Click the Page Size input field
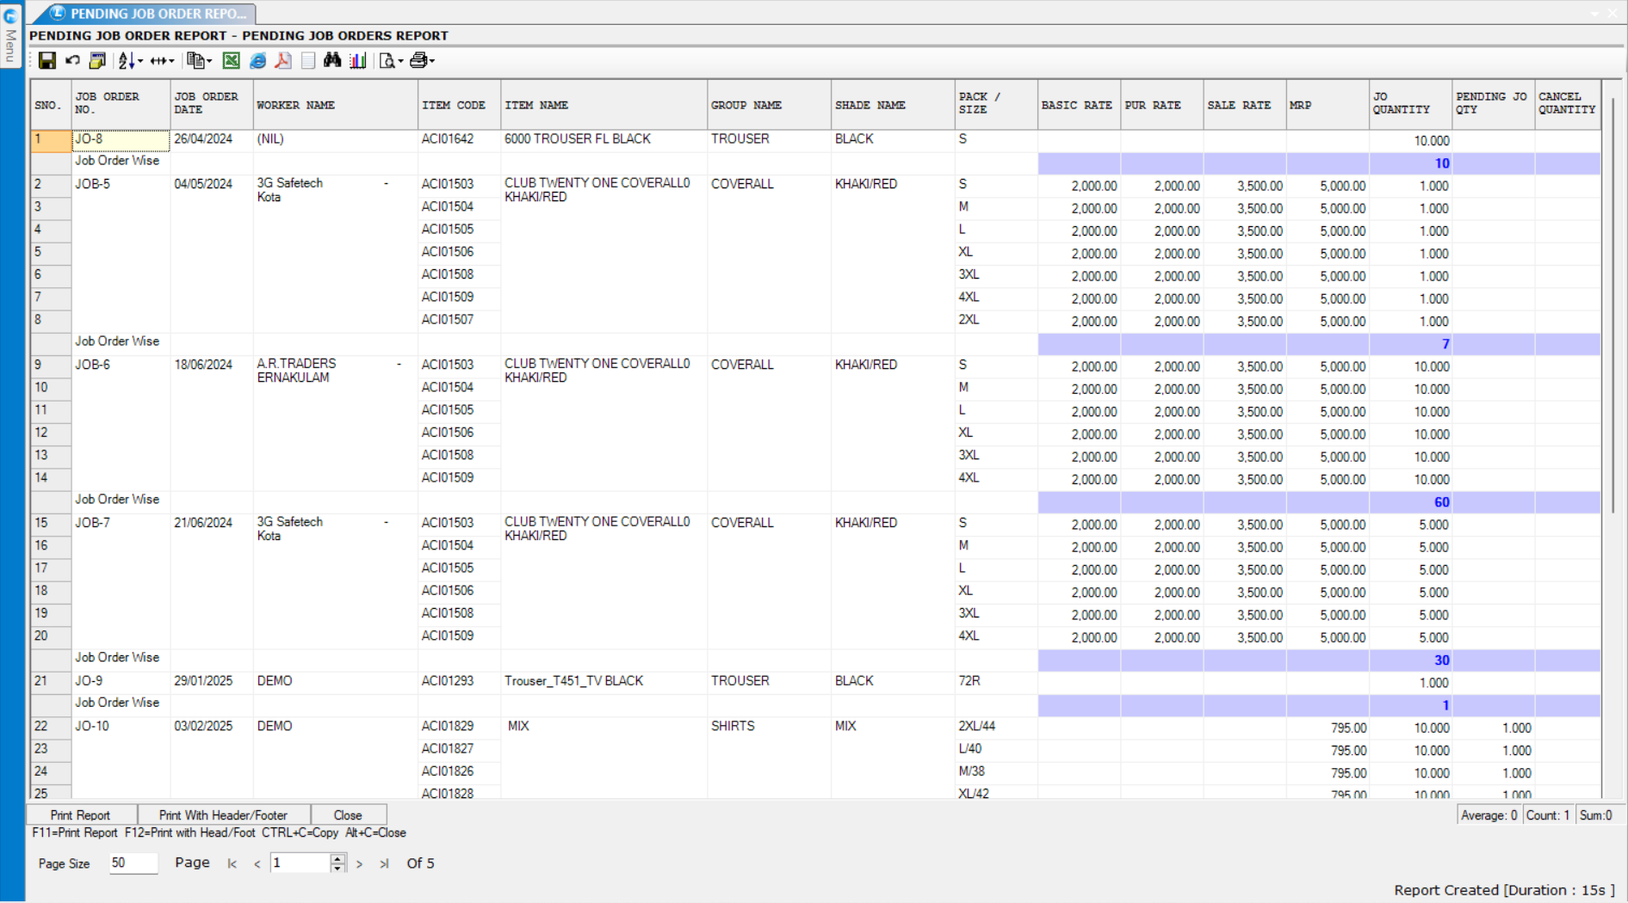This screenshot has height=903, width=1628. tap(133, 863)
